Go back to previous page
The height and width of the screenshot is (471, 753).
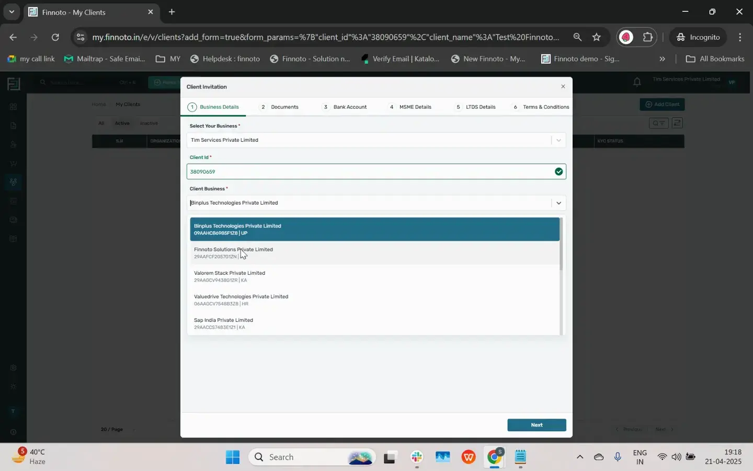click(x=13, y=37)
